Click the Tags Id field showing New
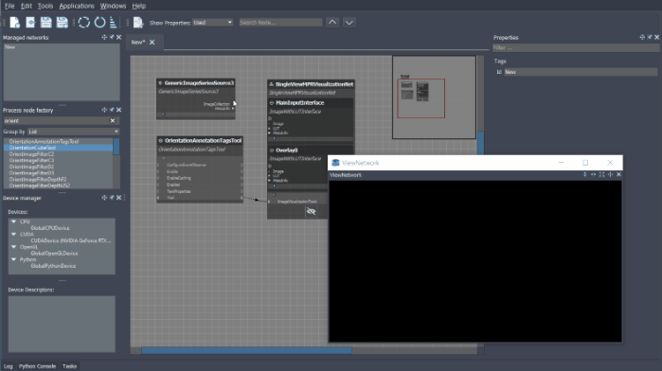The height and width of the screenshot is (371, 662). click(x=581, y=72)
